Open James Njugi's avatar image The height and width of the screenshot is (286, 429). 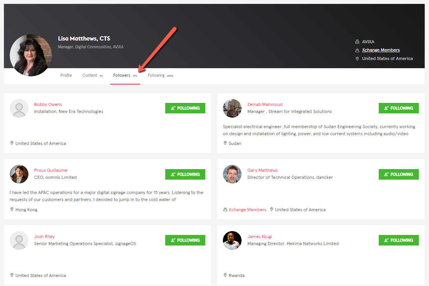[232, 240]
